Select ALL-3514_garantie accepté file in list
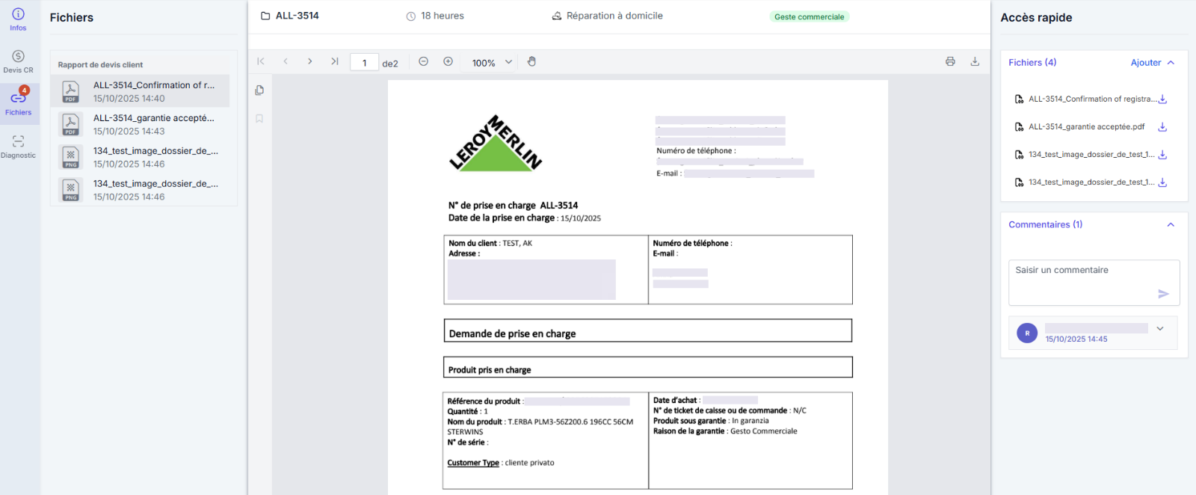 [x=141, y=124]
